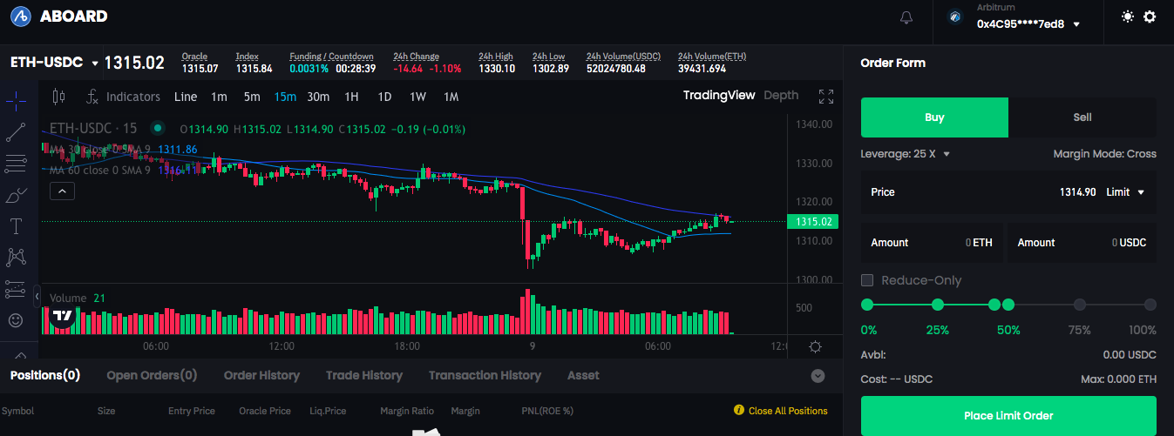
Task: Expand chart to fullscreen
Action: [x=826, y=97]
